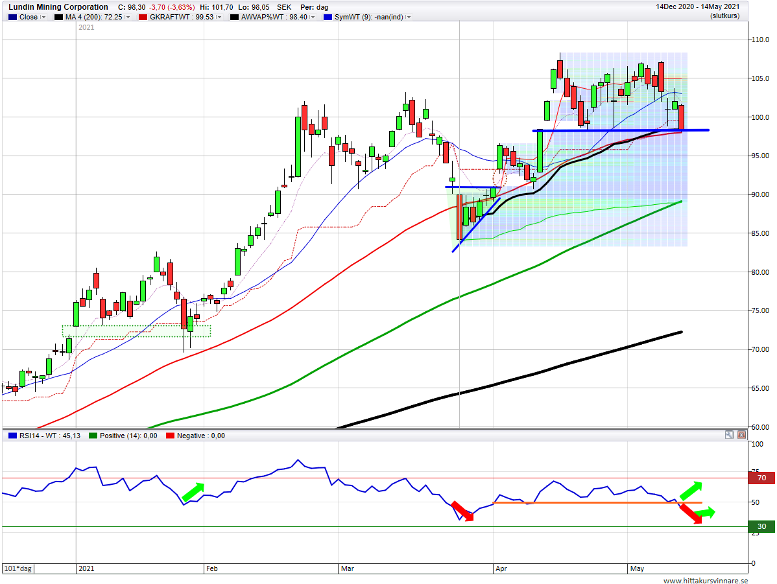
Task: Select the SymWT (9): -nan(ind) legend label
Action: pos(368,18)
